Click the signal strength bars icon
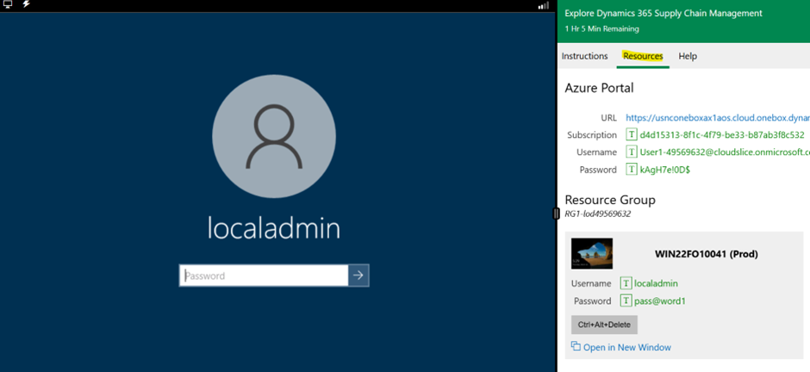Screen dimensions: 810x372 544,5
